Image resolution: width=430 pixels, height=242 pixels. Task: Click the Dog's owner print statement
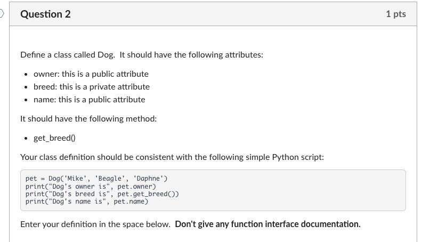(91, 187)
